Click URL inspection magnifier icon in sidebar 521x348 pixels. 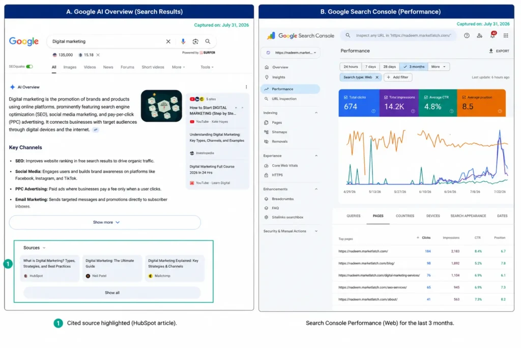coord(266,99)
